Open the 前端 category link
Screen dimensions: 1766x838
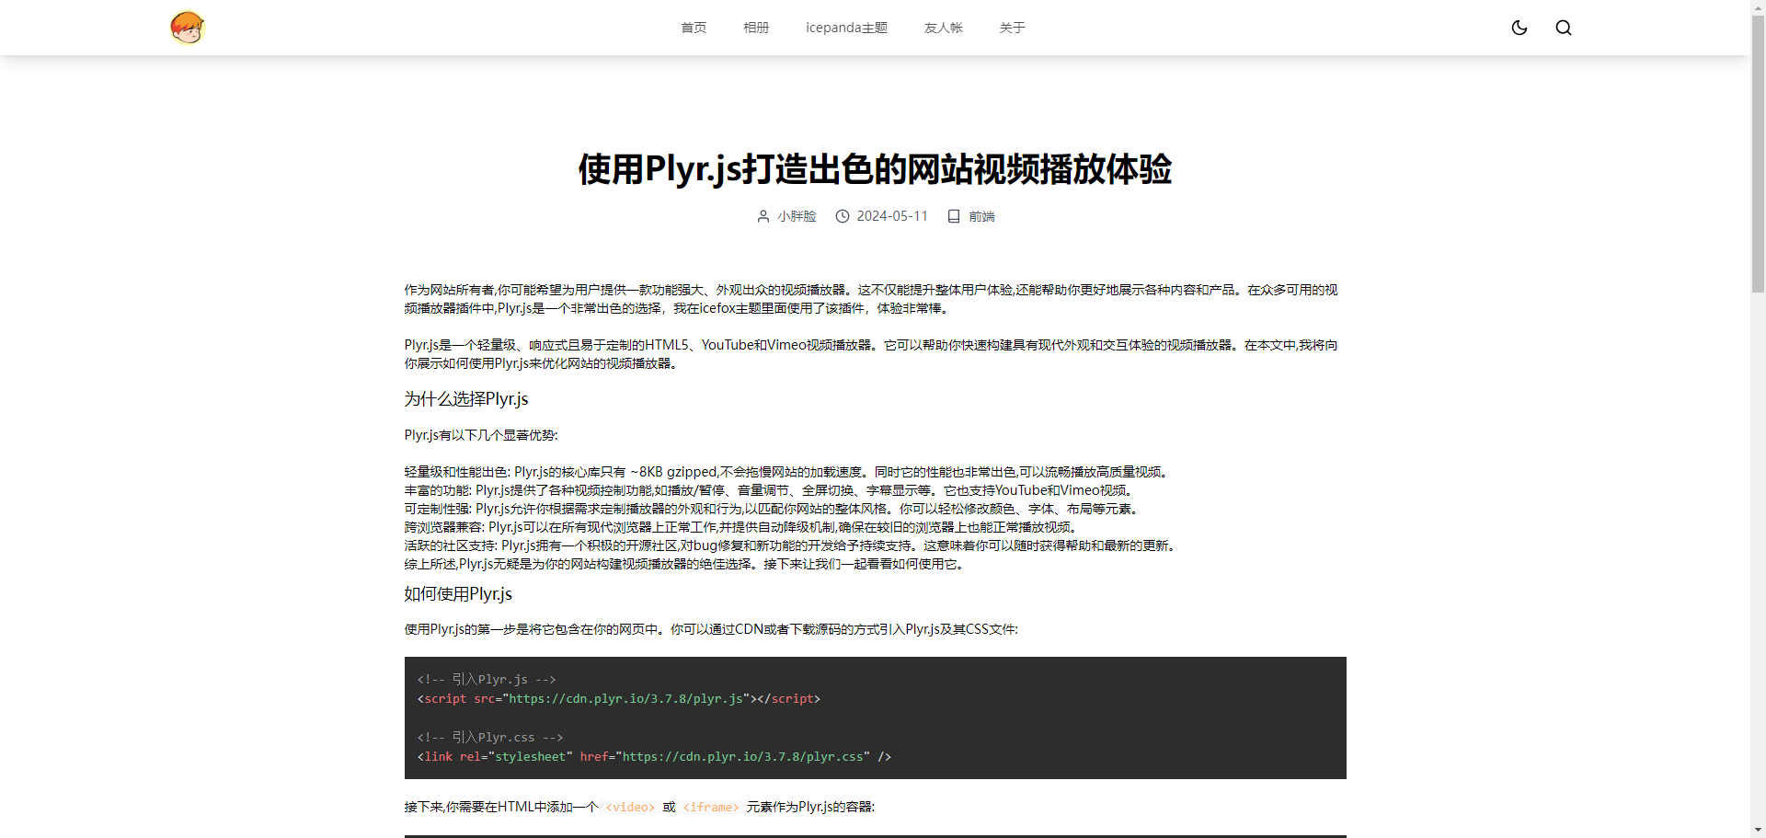(x=981, y=216)
